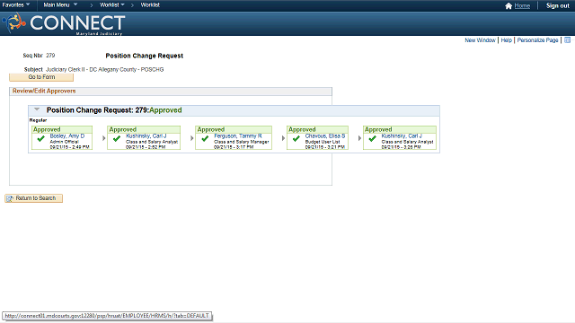This screenshot has height=323, width=575.
Task: Open approver link Chavous, Elisa S
Action: pyautogui.click(x=325, y=135)
